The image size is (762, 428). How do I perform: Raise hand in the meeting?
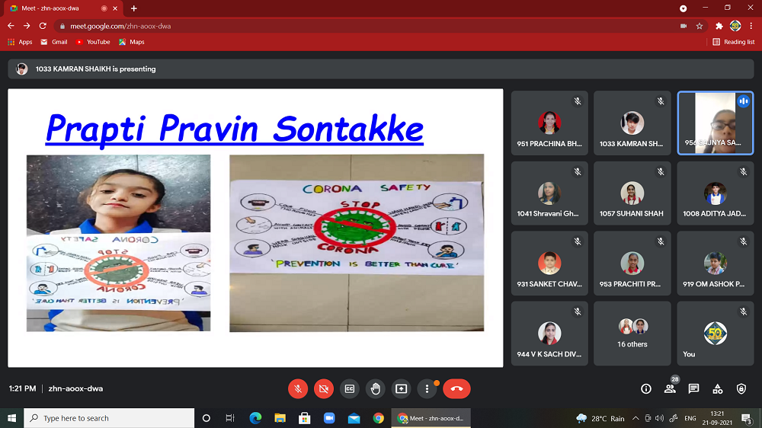[x=375, y=388]
